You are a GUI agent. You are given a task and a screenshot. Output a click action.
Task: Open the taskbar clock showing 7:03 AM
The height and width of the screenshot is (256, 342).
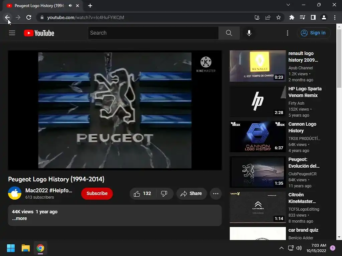click(x=316, y=248)
